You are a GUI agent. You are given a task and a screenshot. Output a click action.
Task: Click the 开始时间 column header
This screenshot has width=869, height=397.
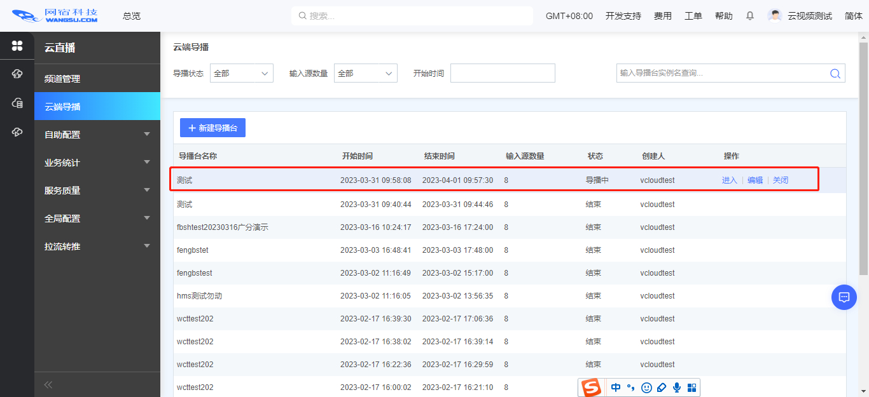pyautogui.click(x=358, y=156)
